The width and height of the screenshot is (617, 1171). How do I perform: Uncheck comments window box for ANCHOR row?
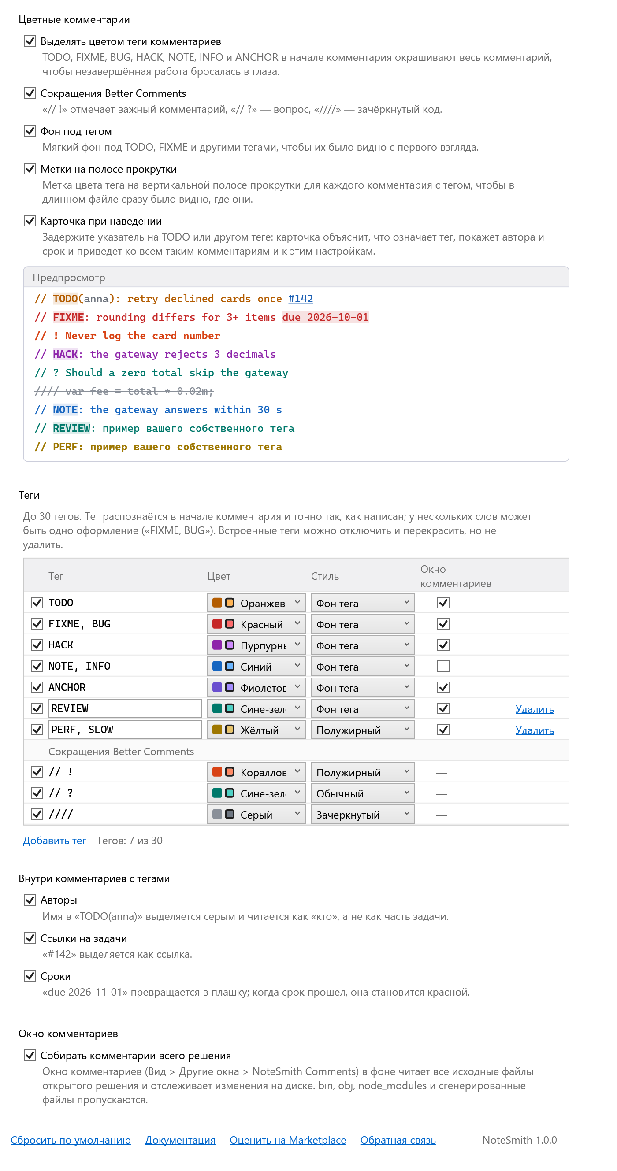[x=443, y=687]
